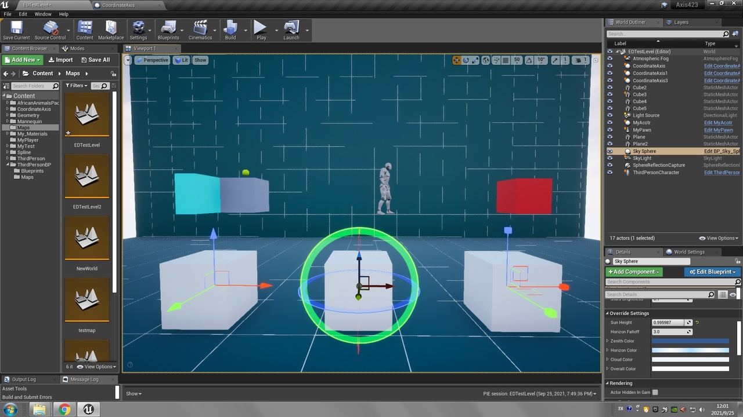Viewport: 743px width, 417px height.
Task: Open the File menu
Action: [x=8, y=14]
